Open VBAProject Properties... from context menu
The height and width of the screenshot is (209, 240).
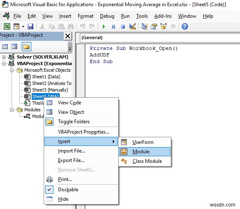tap(81, 132)
